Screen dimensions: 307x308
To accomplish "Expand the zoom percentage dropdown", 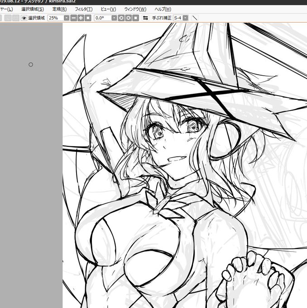I will (x=67, y=18).
